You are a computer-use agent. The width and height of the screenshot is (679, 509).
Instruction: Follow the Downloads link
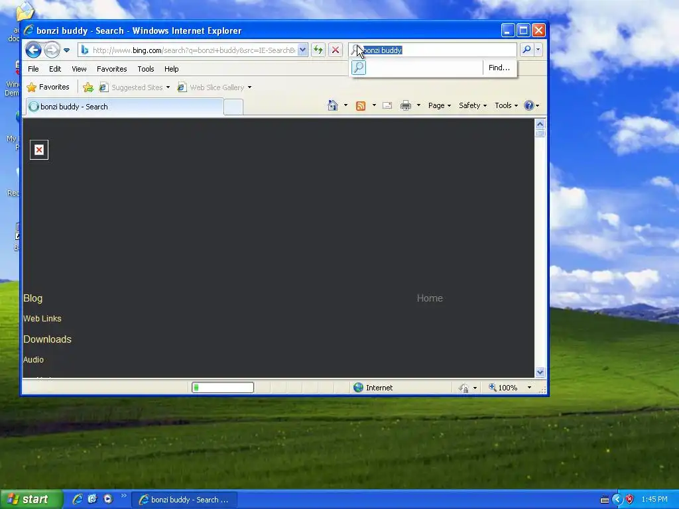[x=47, y=339]
